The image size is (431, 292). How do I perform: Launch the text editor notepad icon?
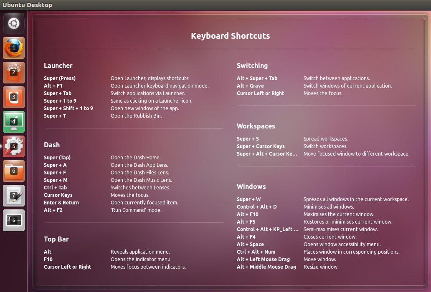pos(14,196)
